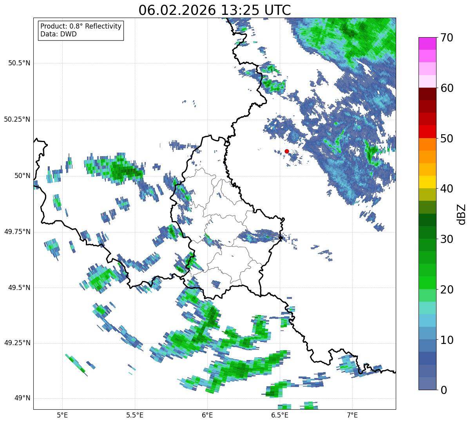The height and width of the screenshot is (423, 471).
Task: Click the title "06.02.2026 13:25 UTC"
Action: tap(215, 10)
